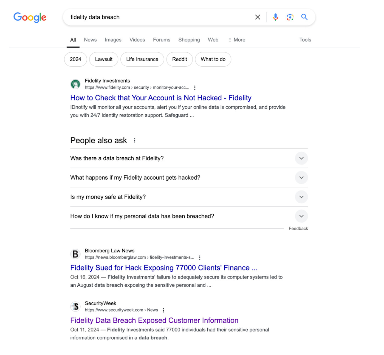Select the Reddit filter chip
This screenshot has height=355, width=384.
point(179,59)
